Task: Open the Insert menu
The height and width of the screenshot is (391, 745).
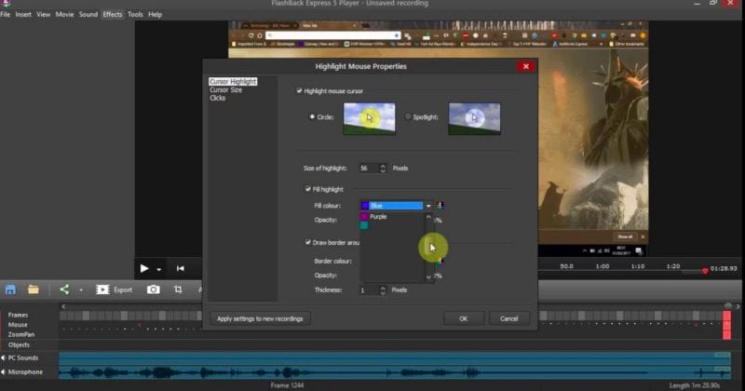Action: click(23, 14)
